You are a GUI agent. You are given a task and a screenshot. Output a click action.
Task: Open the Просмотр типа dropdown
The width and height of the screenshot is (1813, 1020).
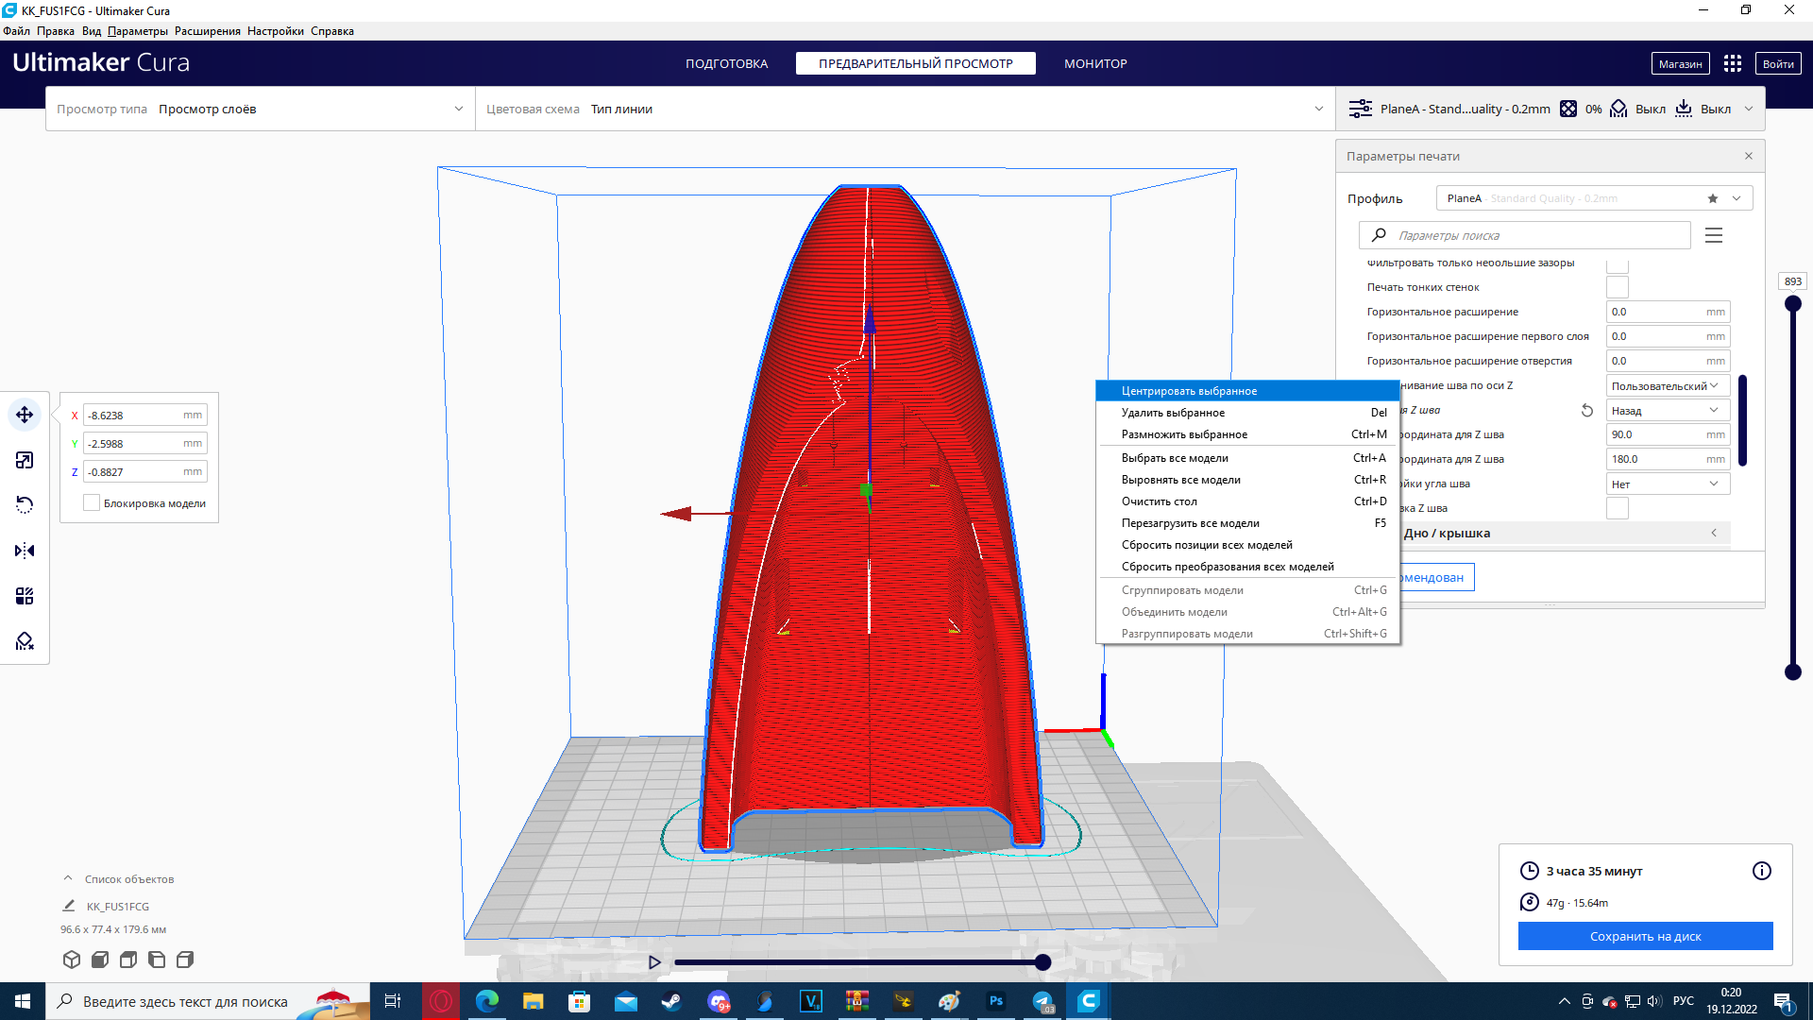(x=260, y=109)
